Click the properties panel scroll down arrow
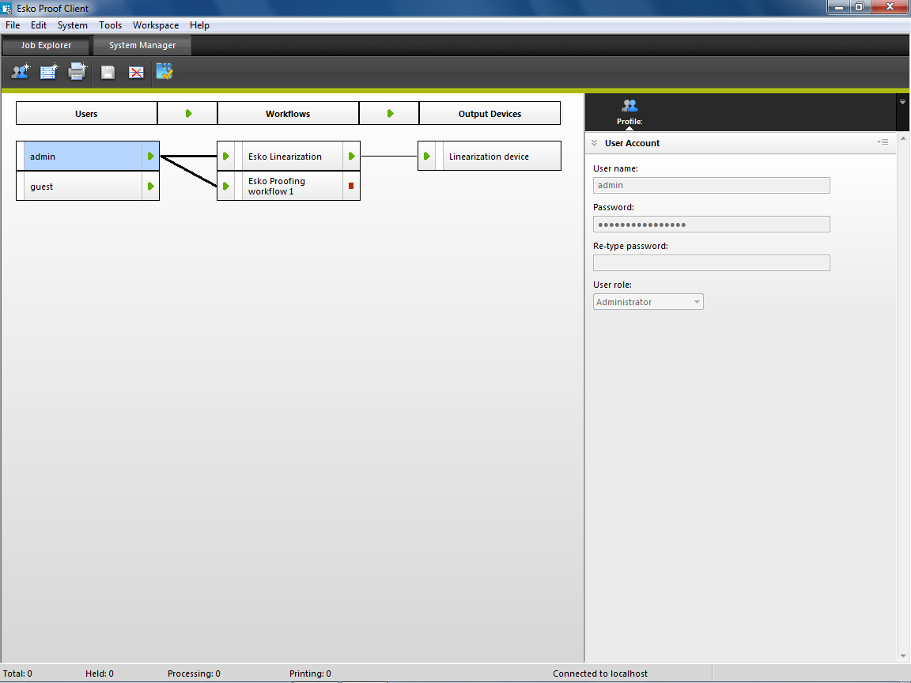The image size is (911, 683). click(903, 656)
